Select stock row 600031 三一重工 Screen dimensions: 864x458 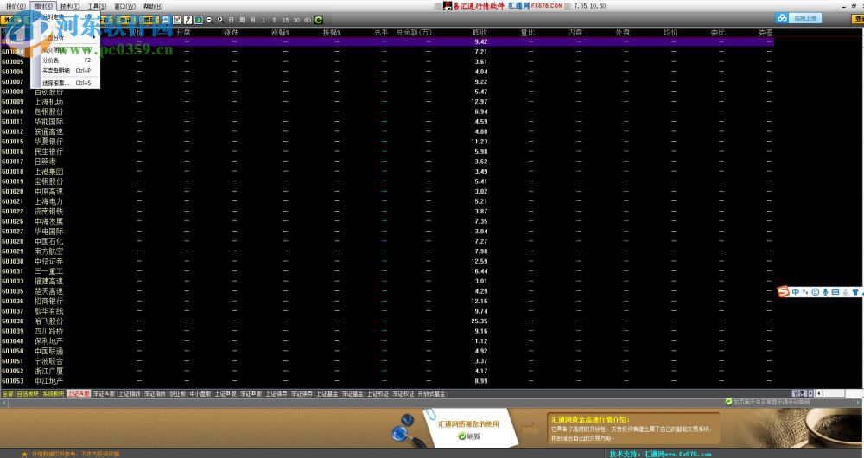387,271
